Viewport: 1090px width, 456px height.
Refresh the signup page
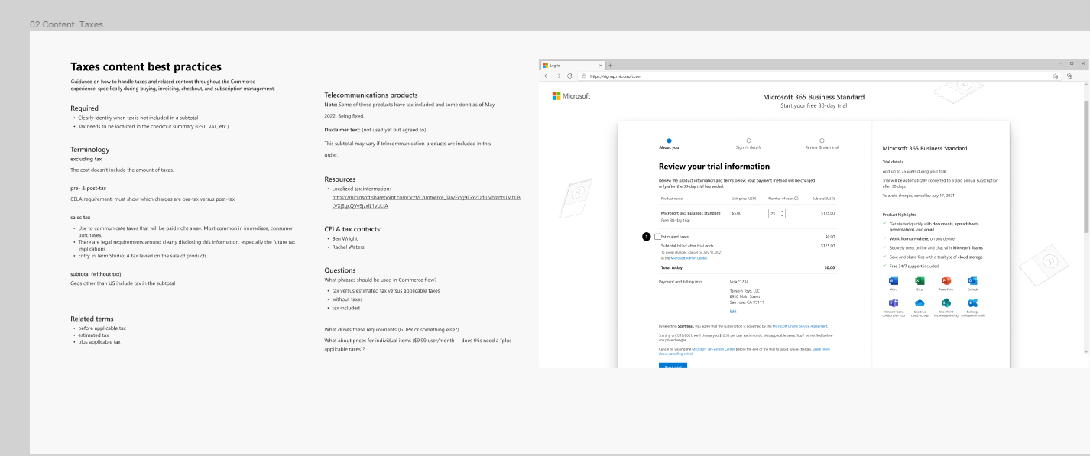(x=569, y=76)
